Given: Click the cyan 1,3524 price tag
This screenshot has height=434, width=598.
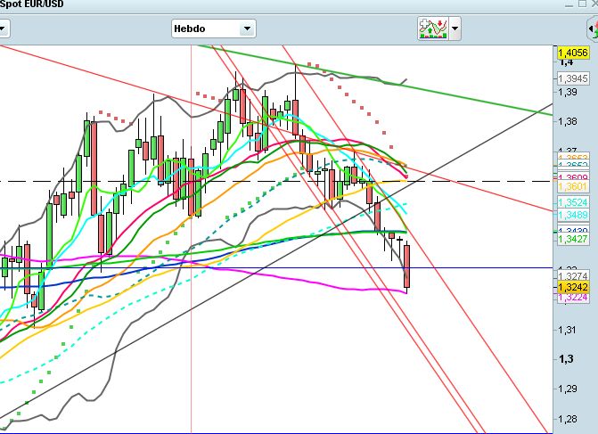Looking at the screenshot, I should pyautogui.click(x=575, y=203).
